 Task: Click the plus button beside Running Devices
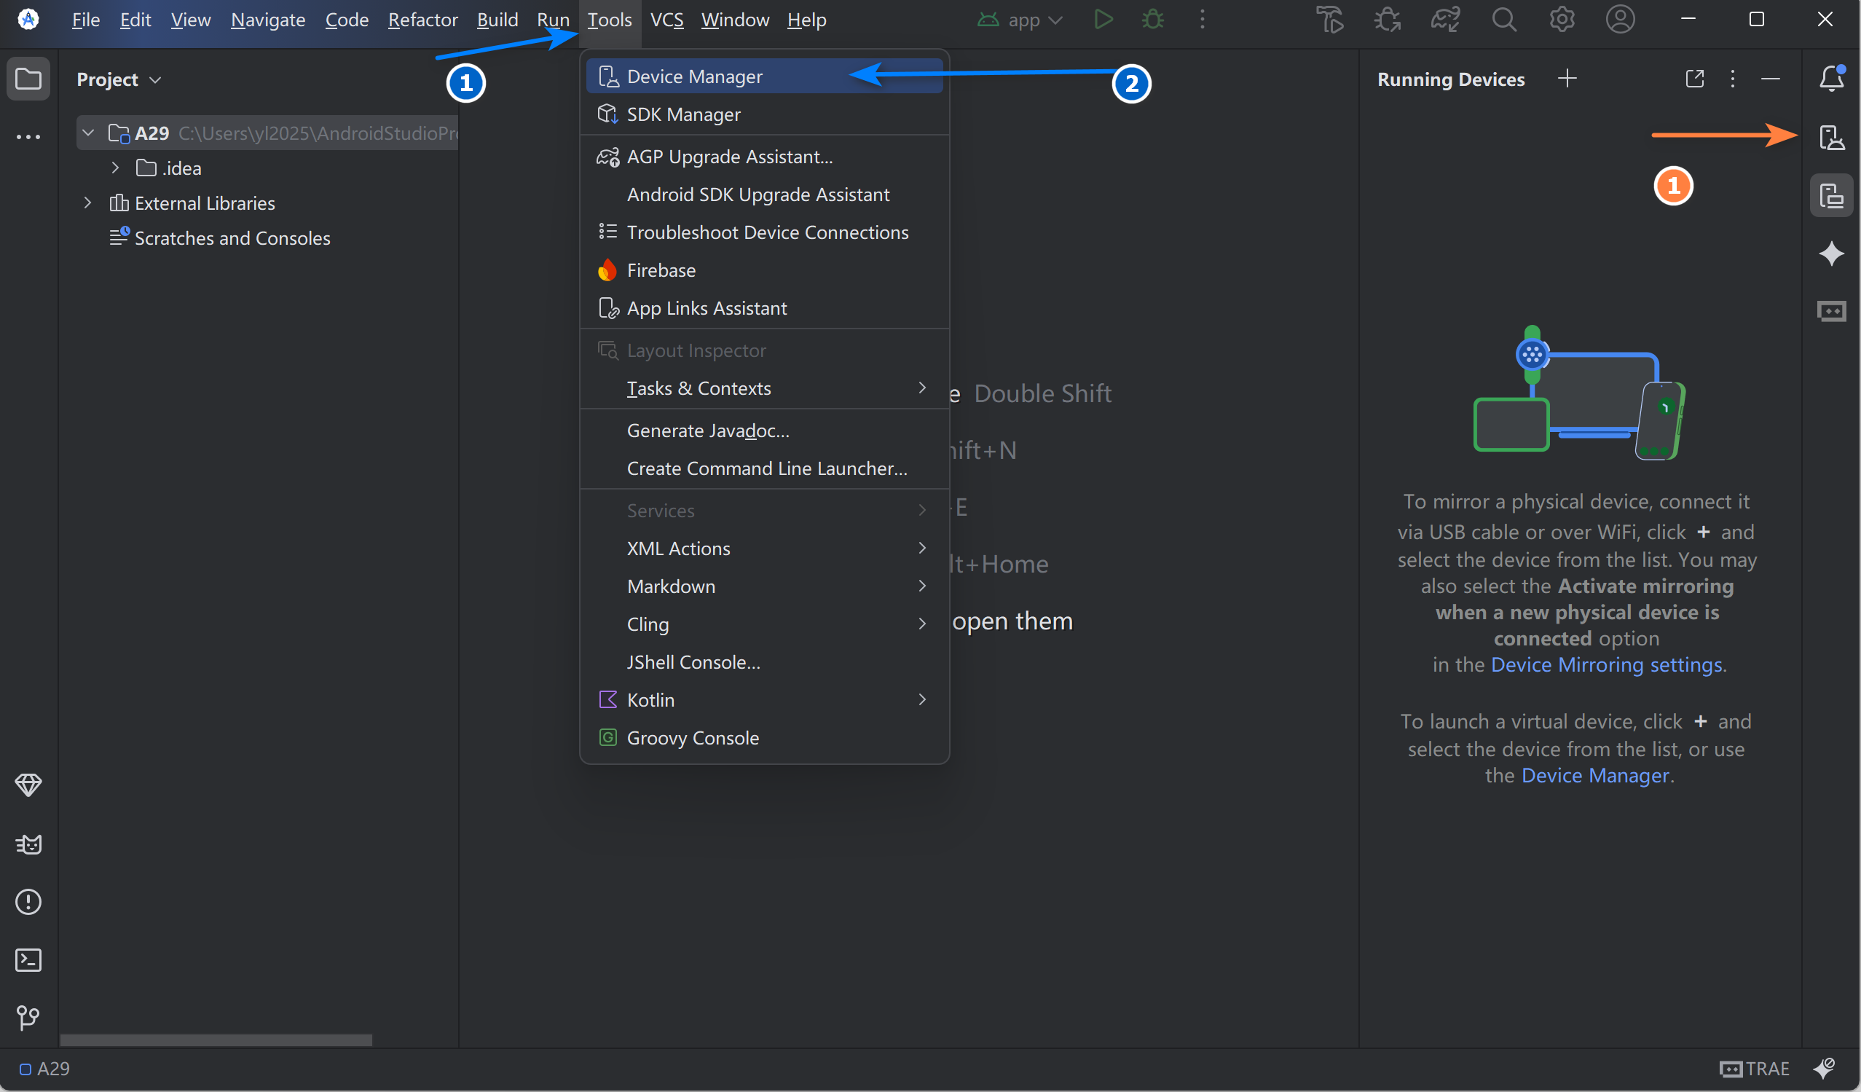click(1566, 79)
